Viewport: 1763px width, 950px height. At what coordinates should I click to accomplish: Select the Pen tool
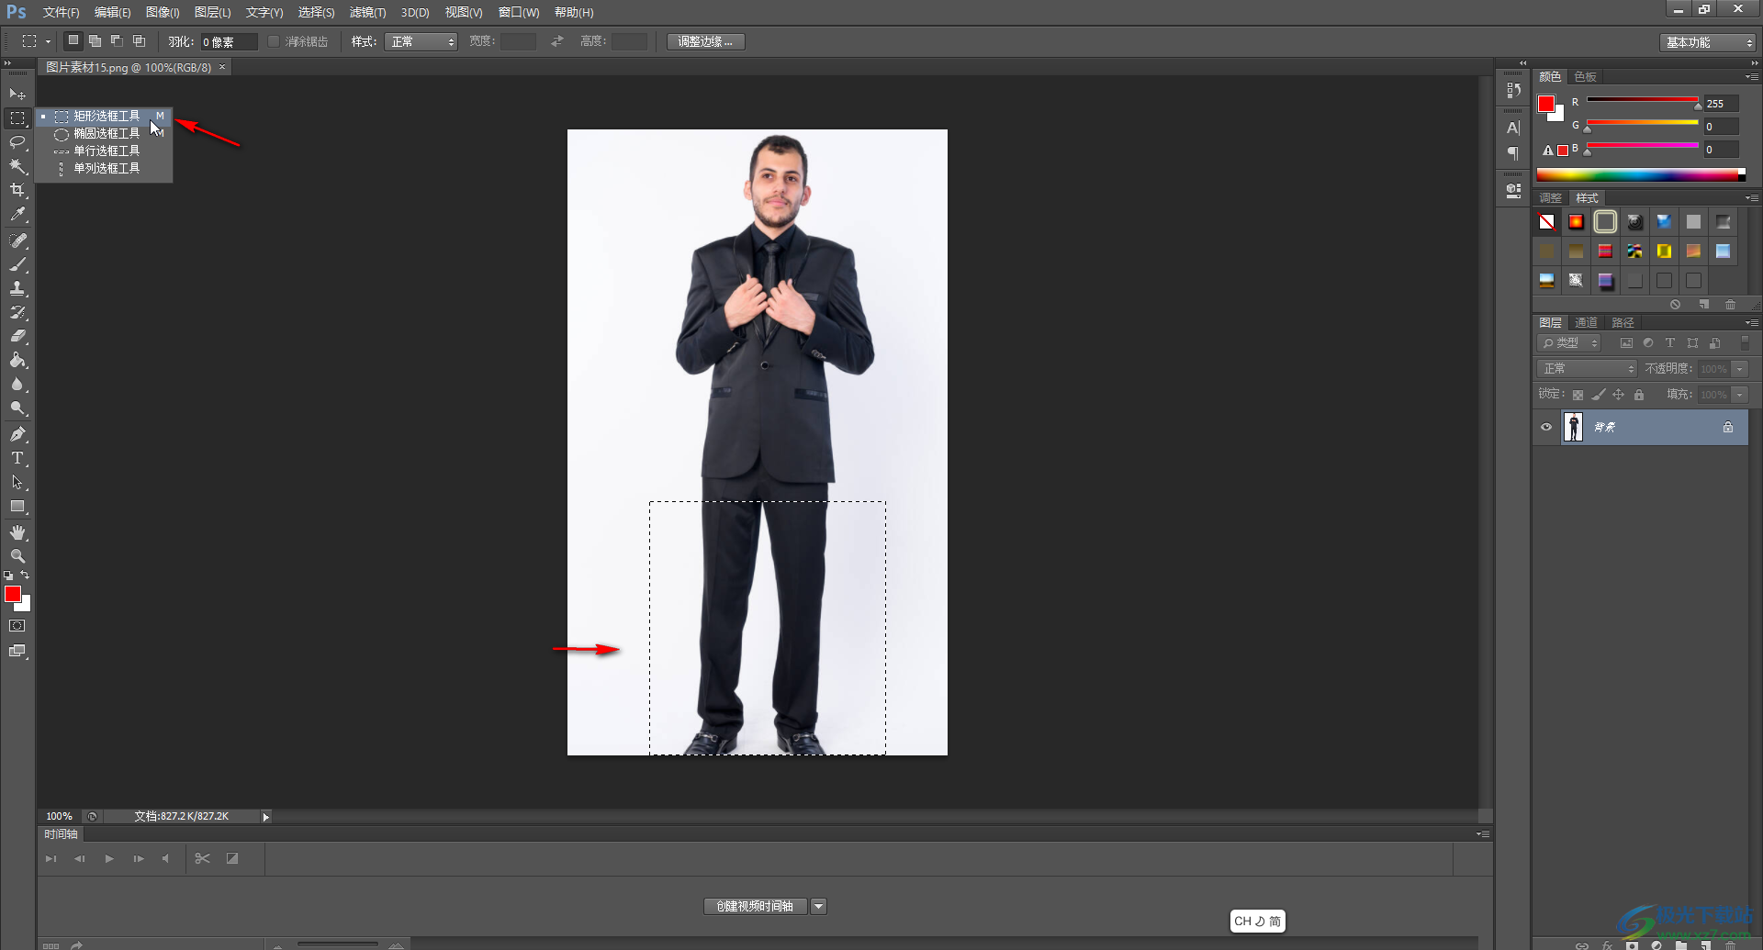point(17,434)
